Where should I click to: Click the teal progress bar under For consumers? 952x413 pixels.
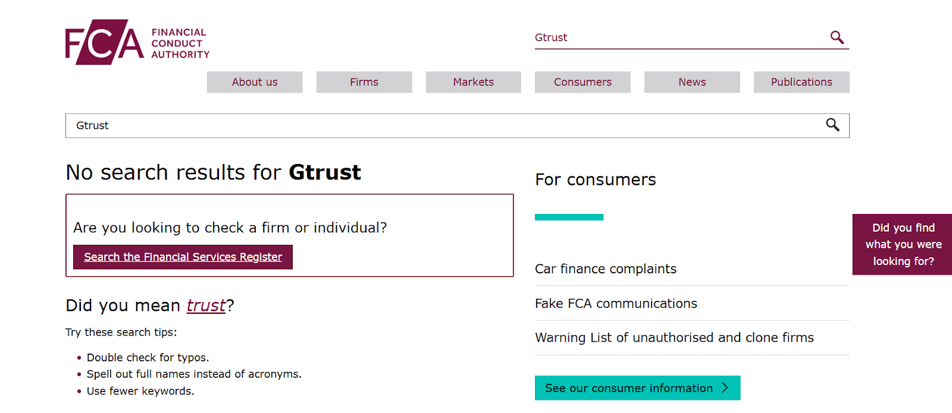point(569,217)
